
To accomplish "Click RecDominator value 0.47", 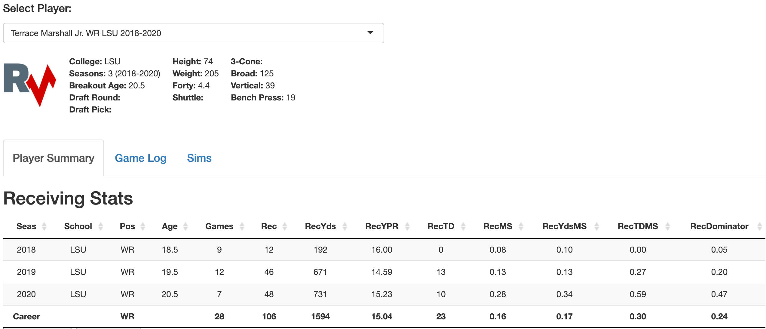I will point(719,294).
